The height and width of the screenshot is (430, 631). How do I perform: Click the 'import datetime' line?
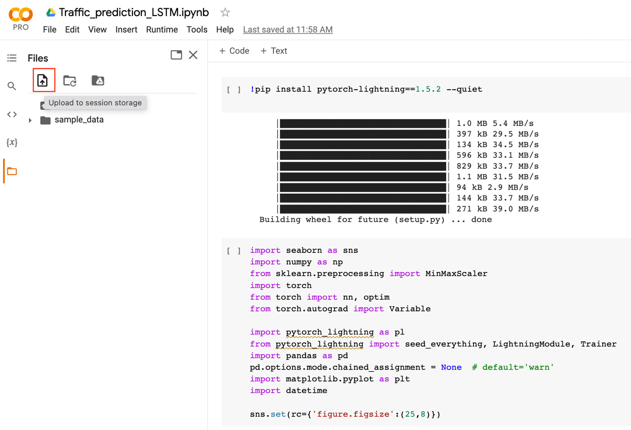pos(289,391)
